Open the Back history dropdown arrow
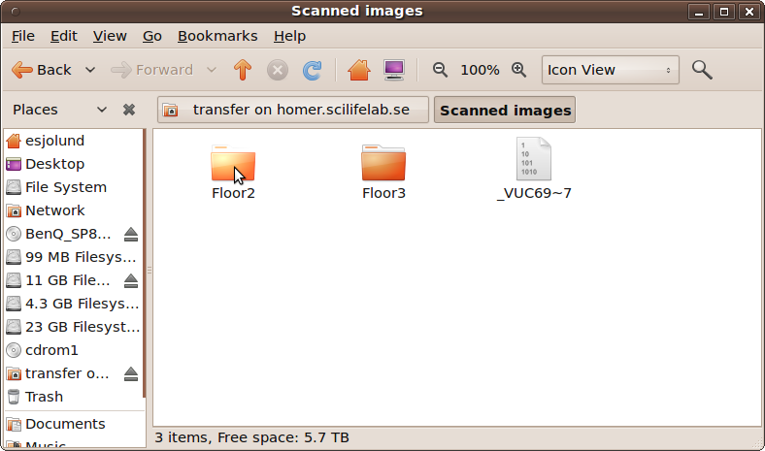 coord(90,70)
